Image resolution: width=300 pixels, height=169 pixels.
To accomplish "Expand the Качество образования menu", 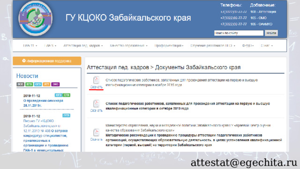I will [x=128, y=46].
